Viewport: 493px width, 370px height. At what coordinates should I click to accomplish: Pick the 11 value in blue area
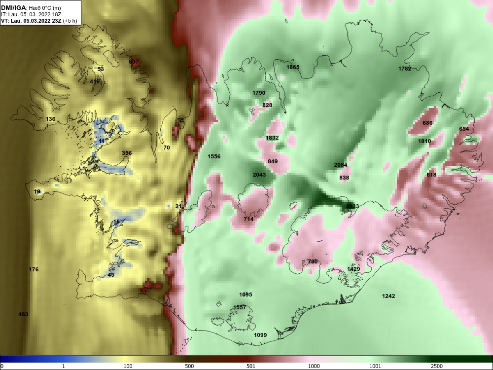pyautogui.click(x=102, y=141)
